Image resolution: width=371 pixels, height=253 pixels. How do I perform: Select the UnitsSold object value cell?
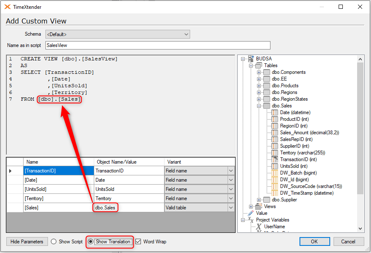click(x=129, y=189)
